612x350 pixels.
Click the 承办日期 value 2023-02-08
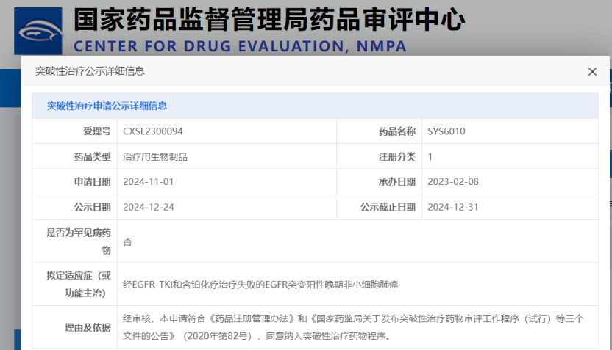click(453, 182)
